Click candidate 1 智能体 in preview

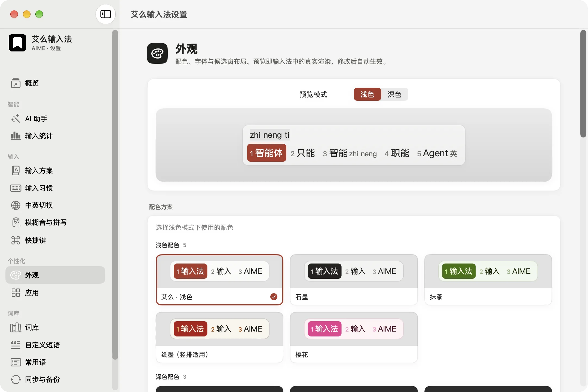click(x=267, y=153)
